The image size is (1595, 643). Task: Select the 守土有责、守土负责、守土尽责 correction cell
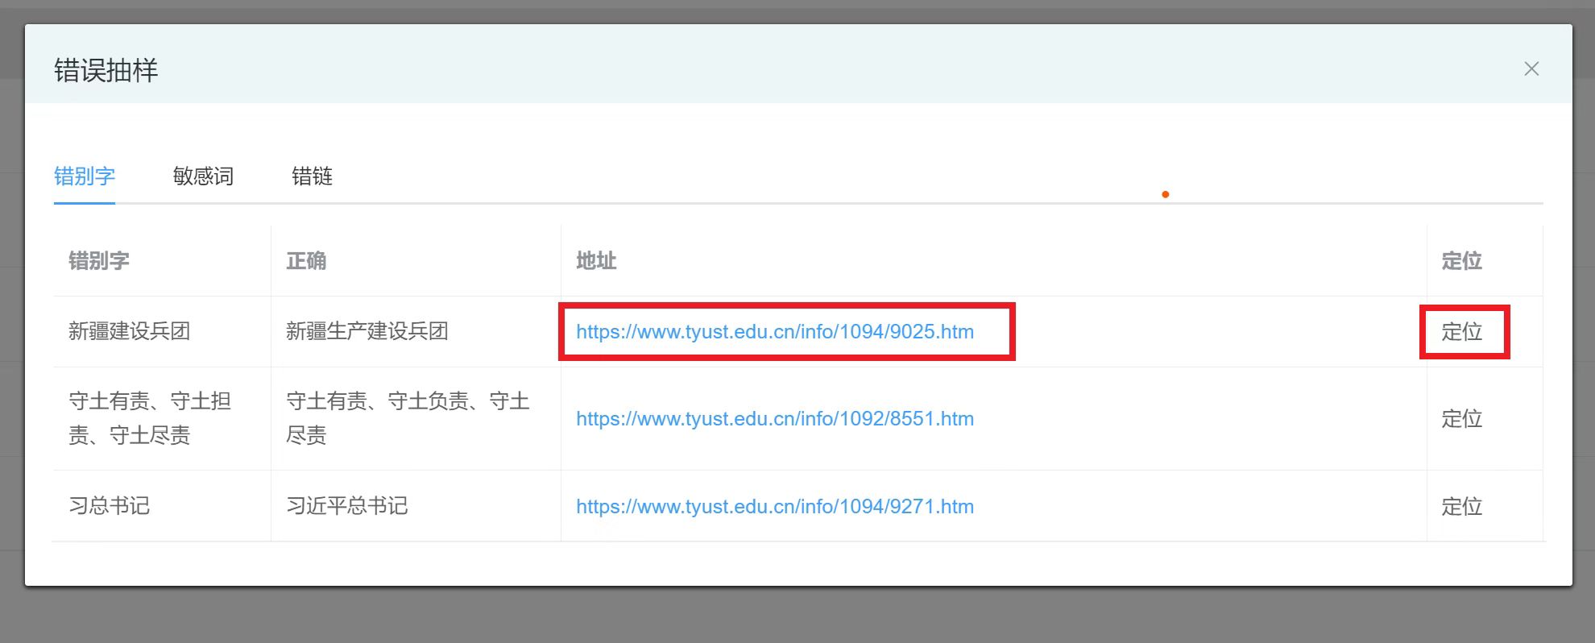pyautogui.click(x=407, y=418)
